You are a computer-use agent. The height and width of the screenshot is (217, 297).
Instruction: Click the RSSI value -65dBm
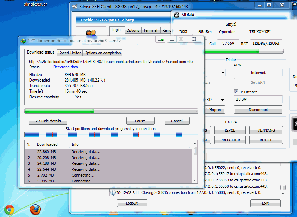tap(204, 32)
